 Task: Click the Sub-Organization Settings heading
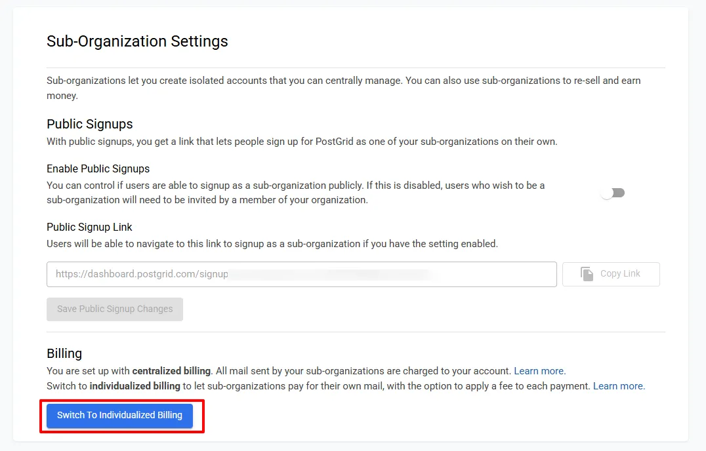pyautogui.click(x=137, y=41)
